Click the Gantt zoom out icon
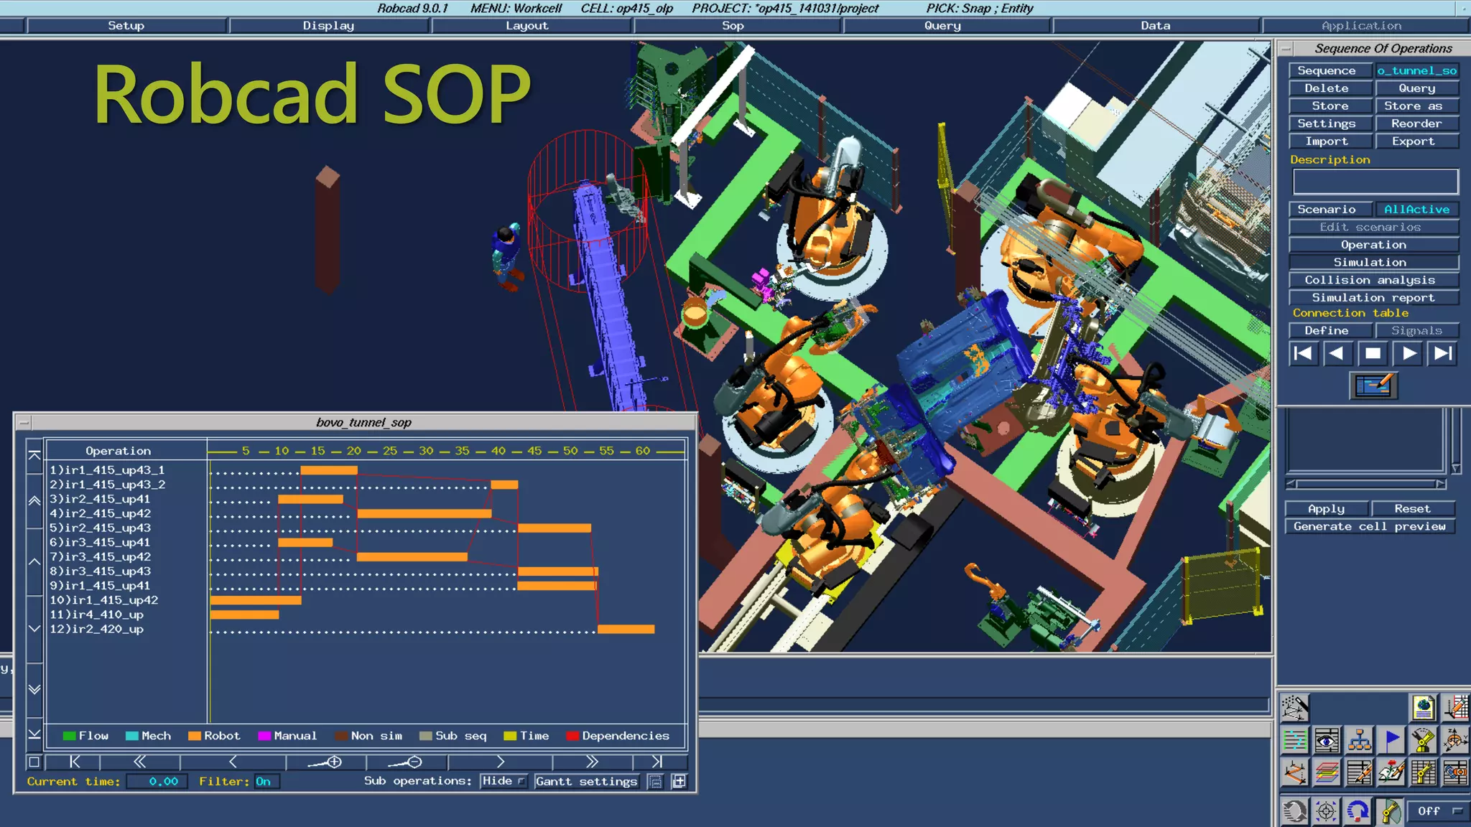Image resolution: width=1471 pixels, height=827 pixels. (406, 762)
